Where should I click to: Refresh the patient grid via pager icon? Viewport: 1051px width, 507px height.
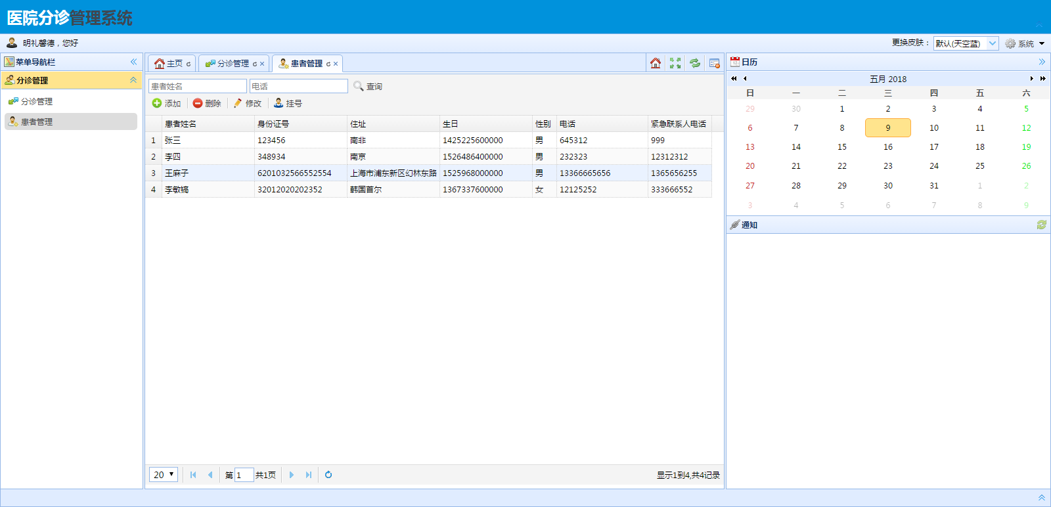coord(328,475)
